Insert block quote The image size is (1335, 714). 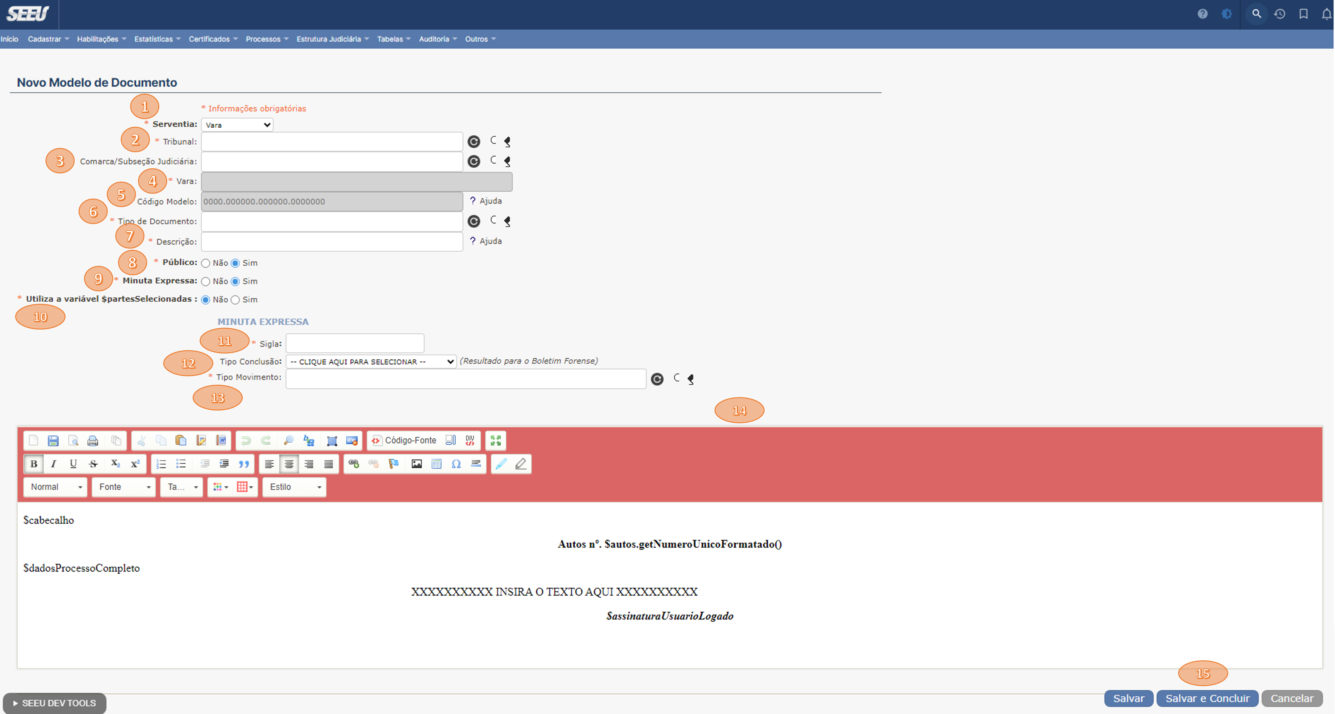[x=244, y=464]
